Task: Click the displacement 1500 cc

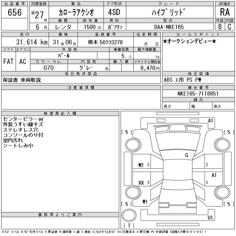Action: (x=93, y=27)
